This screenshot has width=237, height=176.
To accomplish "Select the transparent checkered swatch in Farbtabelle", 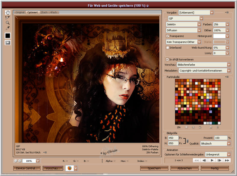I will [219, 123].
